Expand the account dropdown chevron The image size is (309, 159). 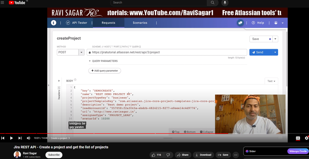[283, 23]
